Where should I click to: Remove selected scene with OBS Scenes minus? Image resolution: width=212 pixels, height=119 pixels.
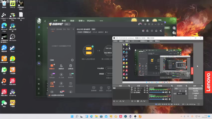pos(117,101)
